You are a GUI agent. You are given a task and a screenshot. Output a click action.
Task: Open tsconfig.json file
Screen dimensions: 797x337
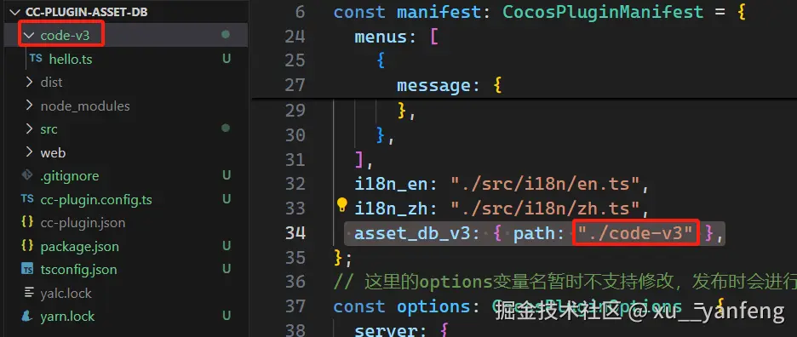(79, 270)
